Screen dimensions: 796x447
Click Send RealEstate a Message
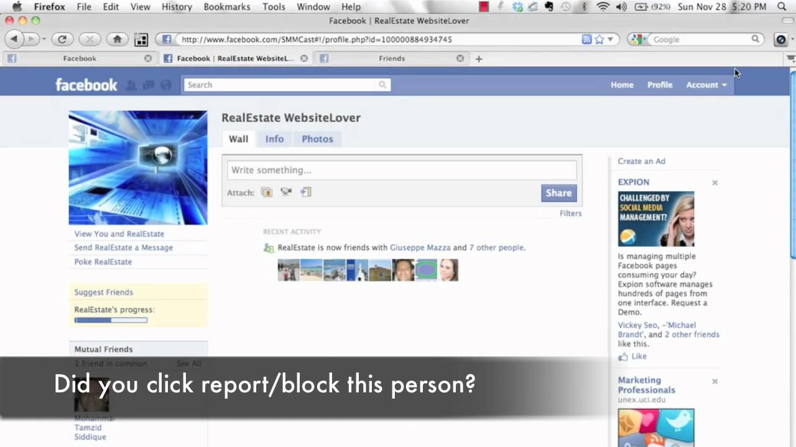(x=124, y=248)
